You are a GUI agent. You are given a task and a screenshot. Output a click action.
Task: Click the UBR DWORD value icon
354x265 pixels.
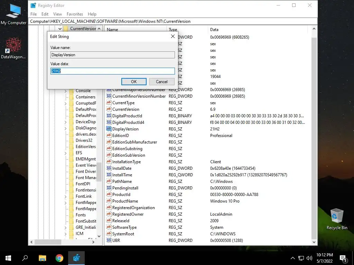pos(109,240)
